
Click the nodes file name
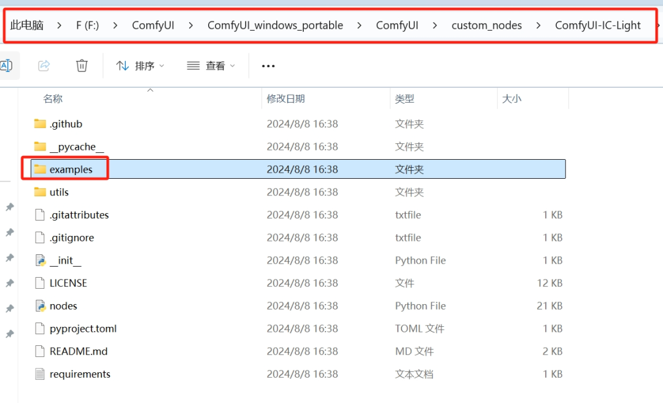click(63, 306)
